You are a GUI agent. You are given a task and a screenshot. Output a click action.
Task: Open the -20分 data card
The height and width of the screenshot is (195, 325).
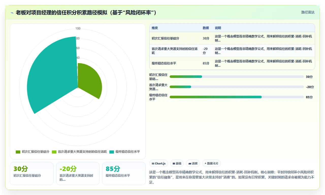tap(78, 173)
